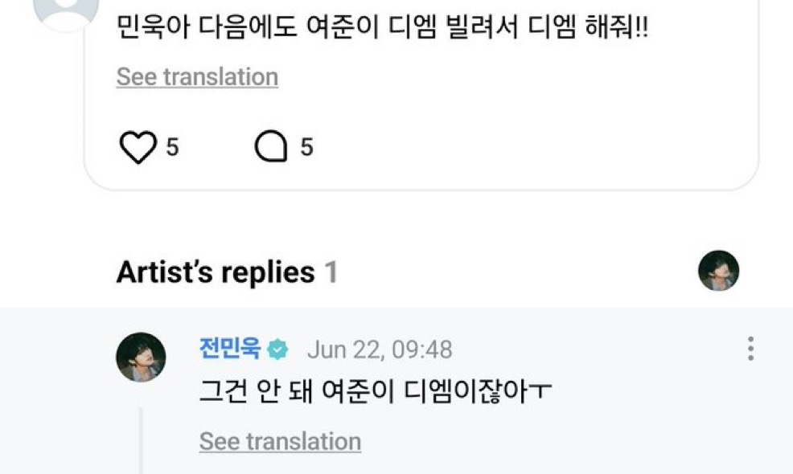This screenshot has height=474, width=793.
Task: Select the Korean fan post text
Action: (x=382, y=31)
